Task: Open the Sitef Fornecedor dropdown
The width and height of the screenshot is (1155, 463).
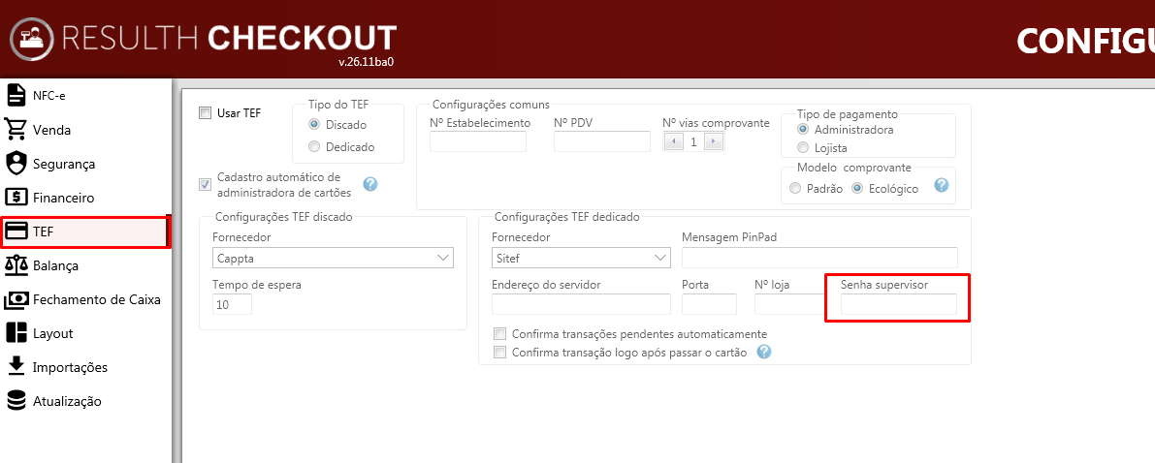Action: point(581,259)
